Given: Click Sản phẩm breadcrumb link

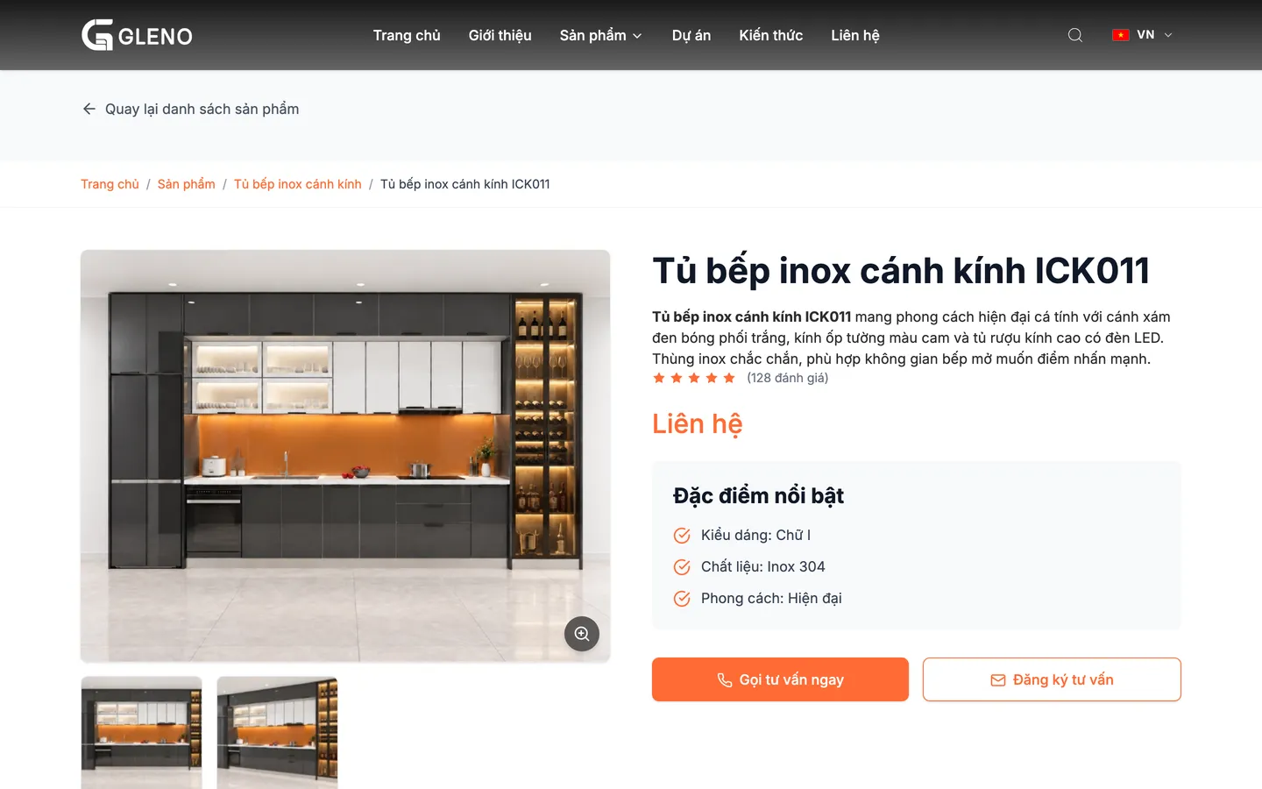Looking at the screenshot, I should (187, 184).
